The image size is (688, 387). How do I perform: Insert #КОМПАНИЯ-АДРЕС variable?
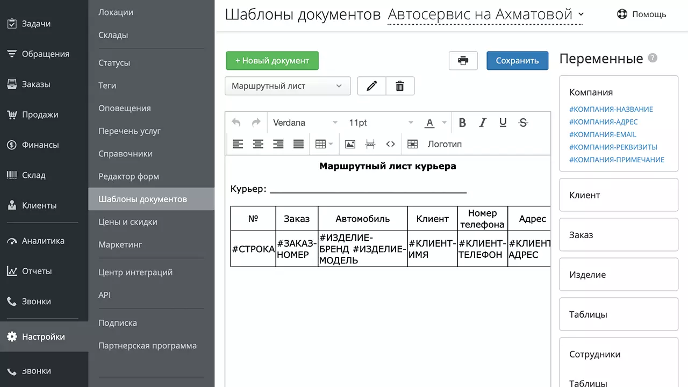[603, 121]
